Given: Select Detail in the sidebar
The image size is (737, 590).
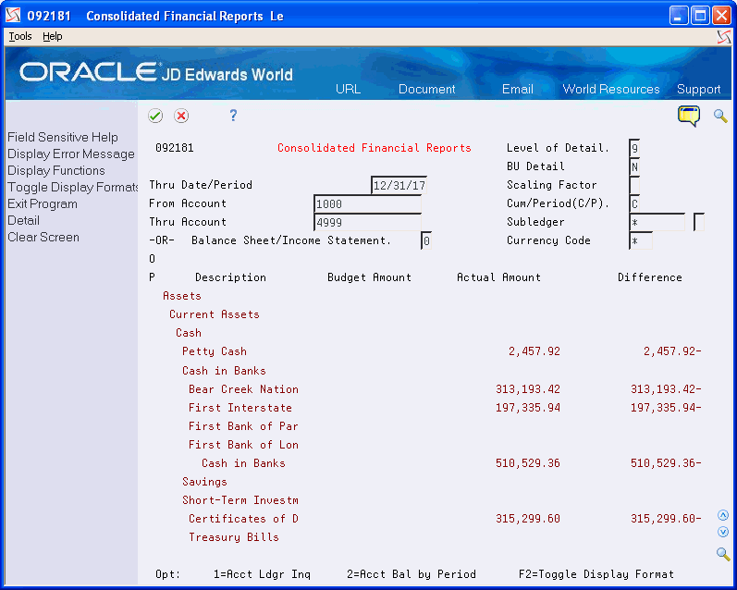Looking at the screenshot, I should (23, 220).
